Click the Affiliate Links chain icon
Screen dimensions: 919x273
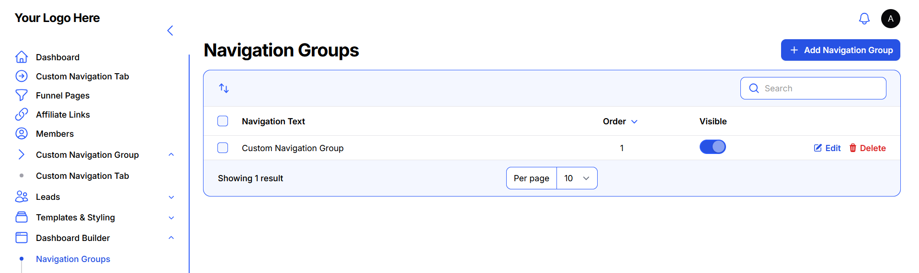click(22, 115)
